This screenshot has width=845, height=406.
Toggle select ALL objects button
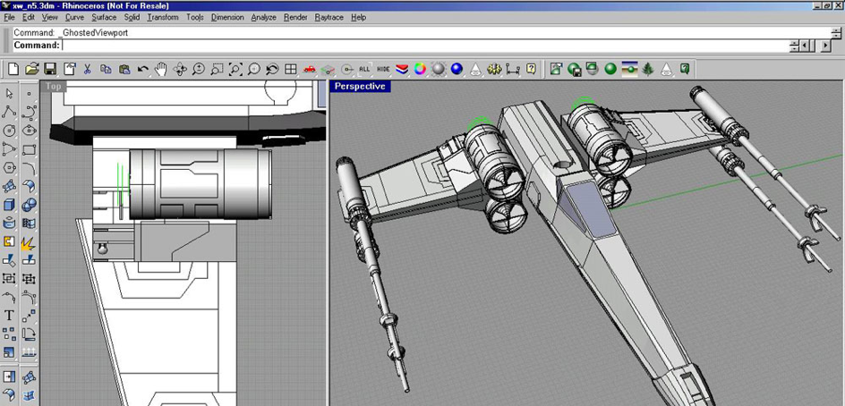click(364, 69)
